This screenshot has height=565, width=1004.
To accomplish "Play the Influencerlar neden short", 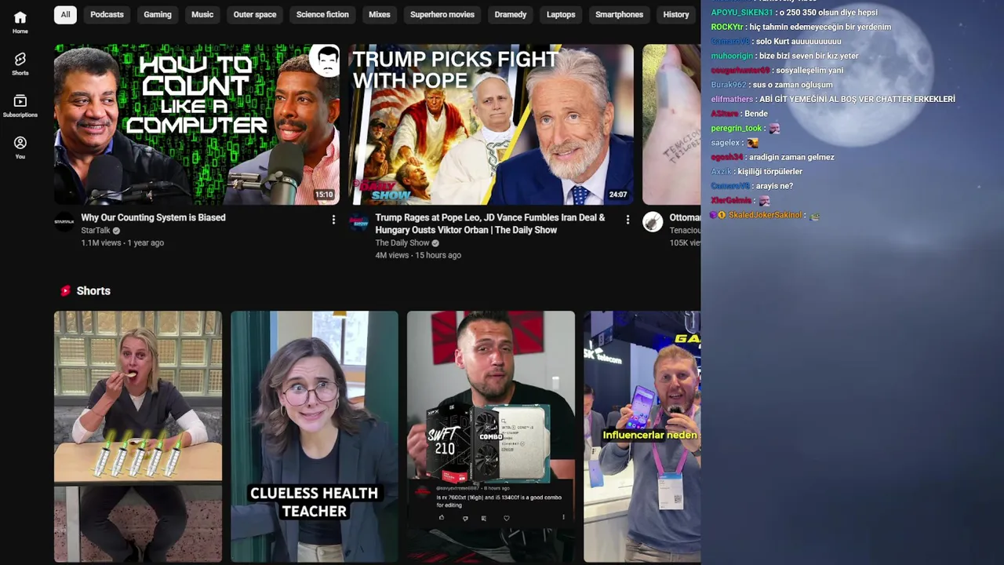I will pyautogui.click(x=642, y=436).
